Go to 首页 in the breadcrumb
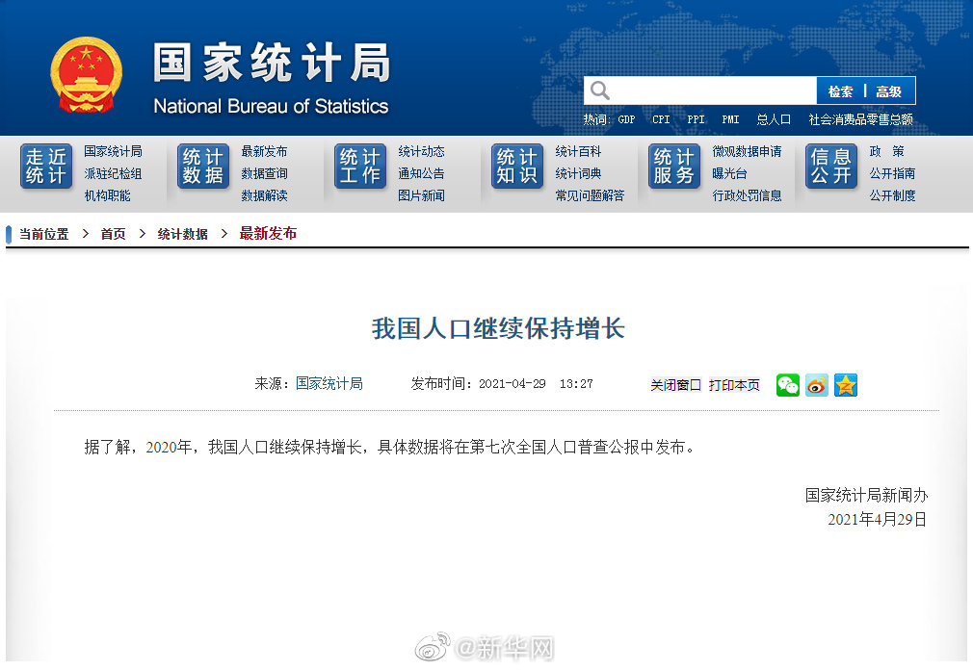 click(x=113, y=233)
